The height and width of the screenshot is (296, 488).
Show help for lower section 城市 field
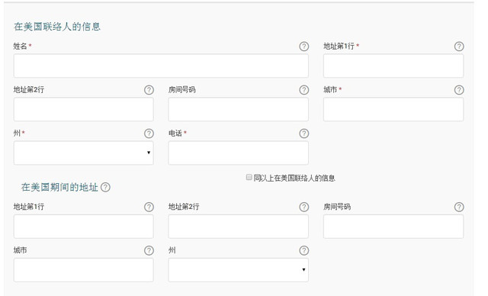(x=149, y=250)
